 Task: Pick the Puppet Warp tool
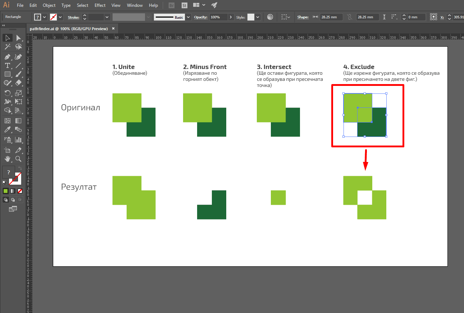7,102
